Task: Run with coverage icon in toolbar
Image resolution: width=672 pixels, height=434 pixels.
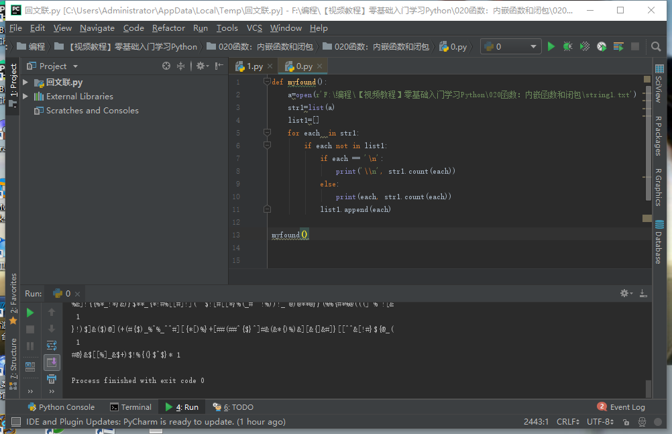Action: pos(585,46)
